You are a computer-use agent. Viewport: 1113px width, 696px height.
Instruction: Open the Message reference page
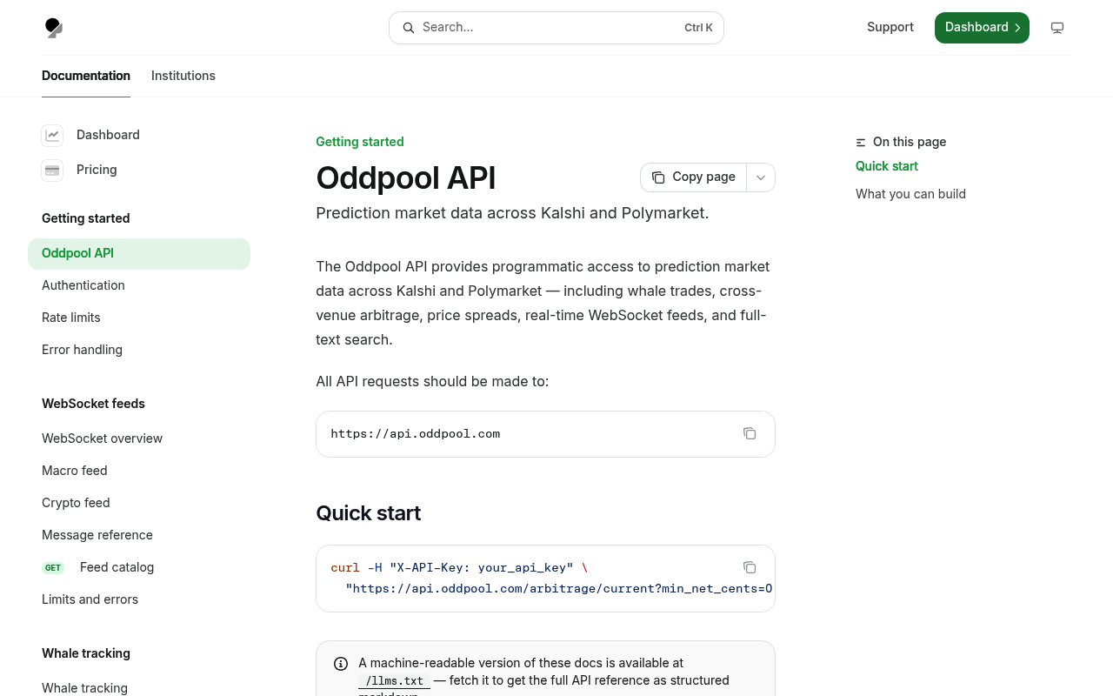tap(97, 535)
